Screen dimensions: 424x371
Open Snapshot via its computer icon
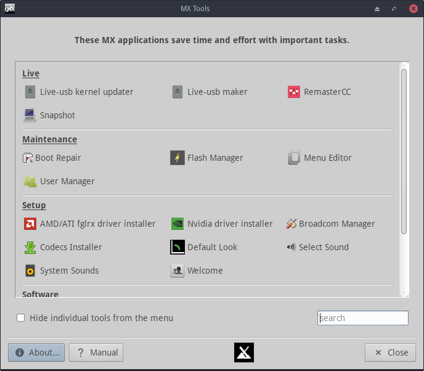pyautogui.click(x=30, y=115)
